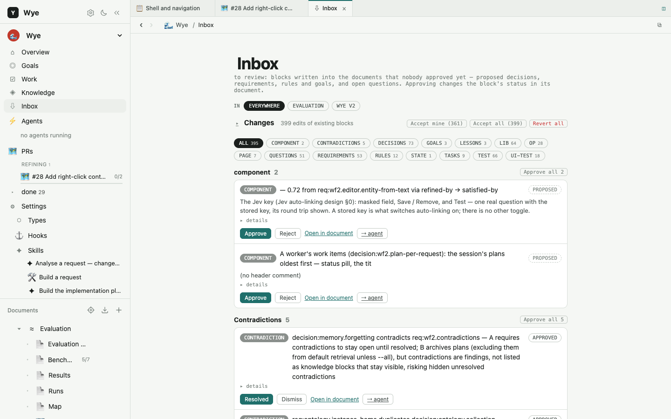671x419 pixels.
Task: Click the copy icon right of the breadcrumb bar
Action: coord(659,25)
